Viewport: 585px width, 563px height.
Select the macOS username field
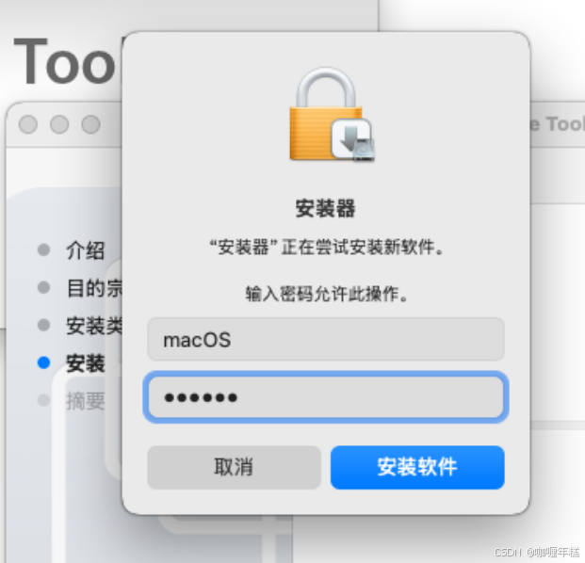pos(326,339)
